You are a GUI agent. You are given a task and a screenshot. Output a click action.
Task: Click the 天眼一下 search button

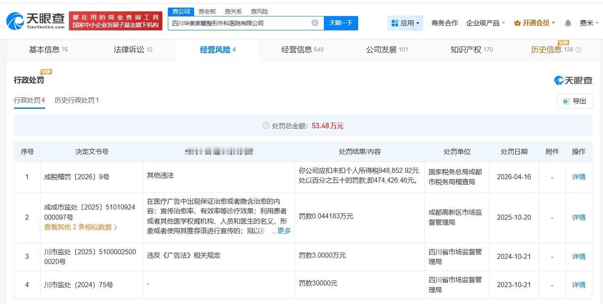coord(341,22)
